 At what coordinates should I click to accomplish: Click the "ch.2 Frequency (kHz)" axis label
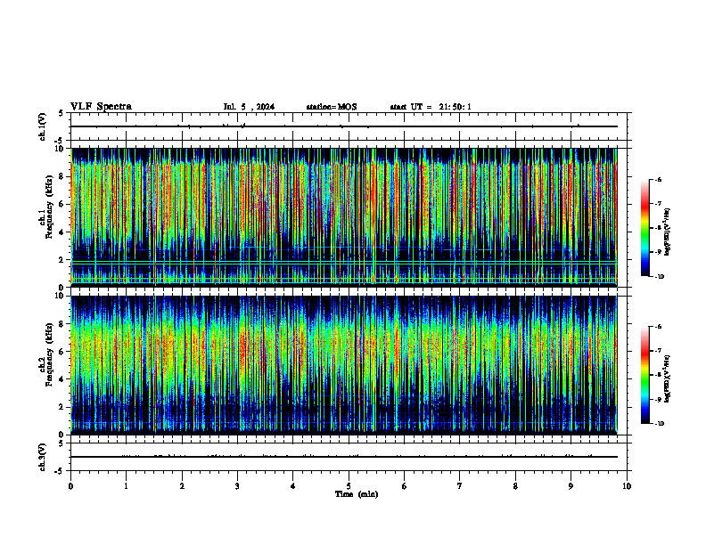pyautogui.click(x=46, y=354)
